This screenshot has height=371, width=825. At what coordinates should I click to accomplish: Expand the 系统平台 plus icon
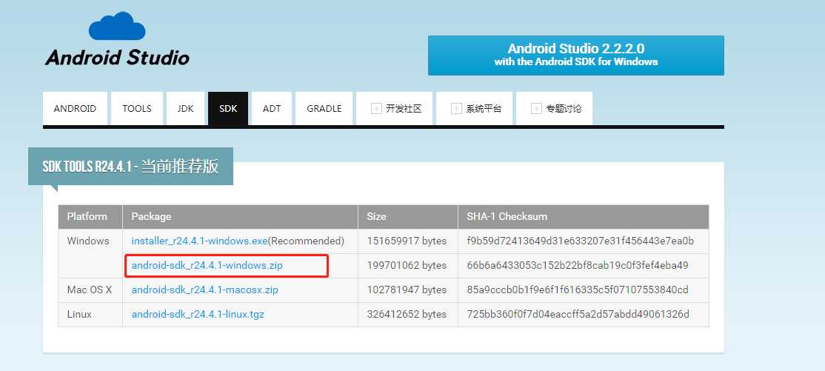point(456,109)
